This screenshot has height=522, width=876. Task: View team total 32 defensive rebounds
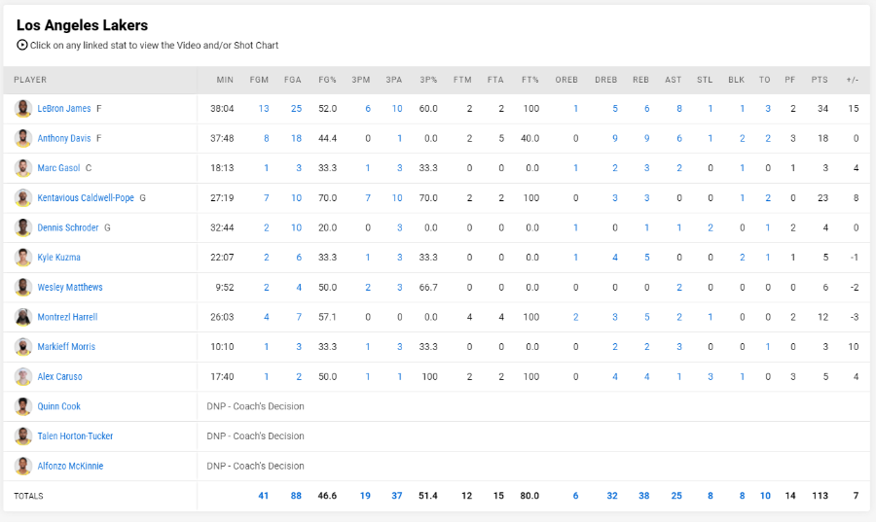coord(612,495)
